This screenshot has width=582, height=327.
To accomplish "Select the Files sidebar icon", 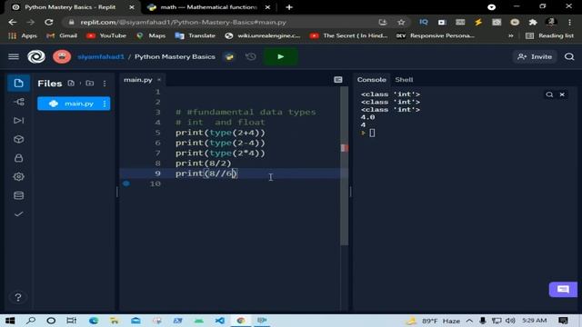I will [x=18, y=83].
